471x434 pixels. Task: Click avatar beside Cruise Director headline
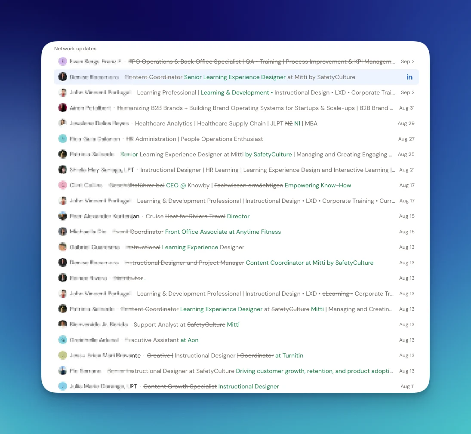point(62,216)
